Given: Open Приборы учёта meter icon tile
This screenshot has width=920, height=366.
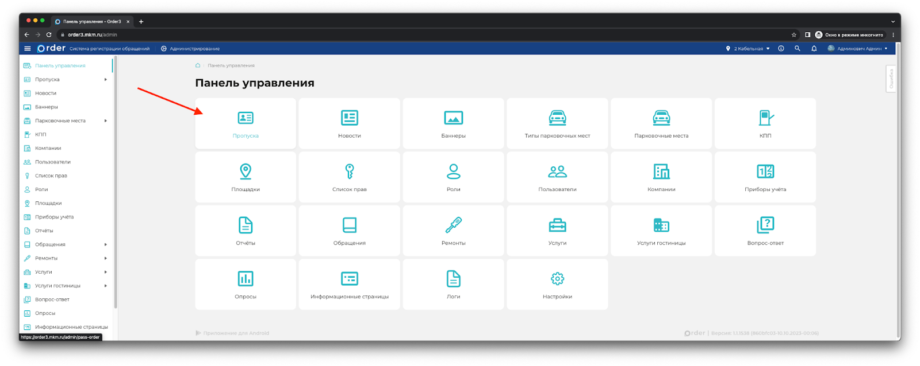Looking at the screenshot, I should [x=765, y=177].
